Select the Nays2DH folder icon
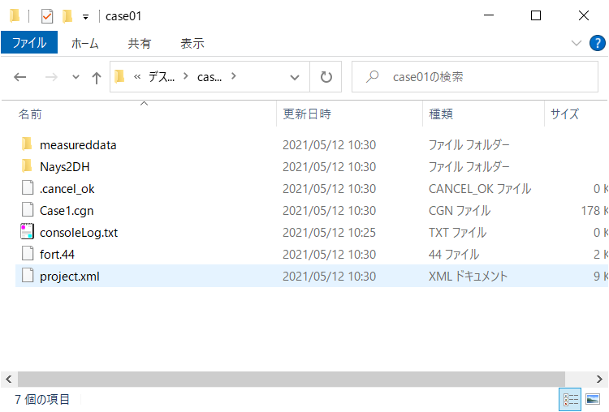 click(x=27, y=165)
